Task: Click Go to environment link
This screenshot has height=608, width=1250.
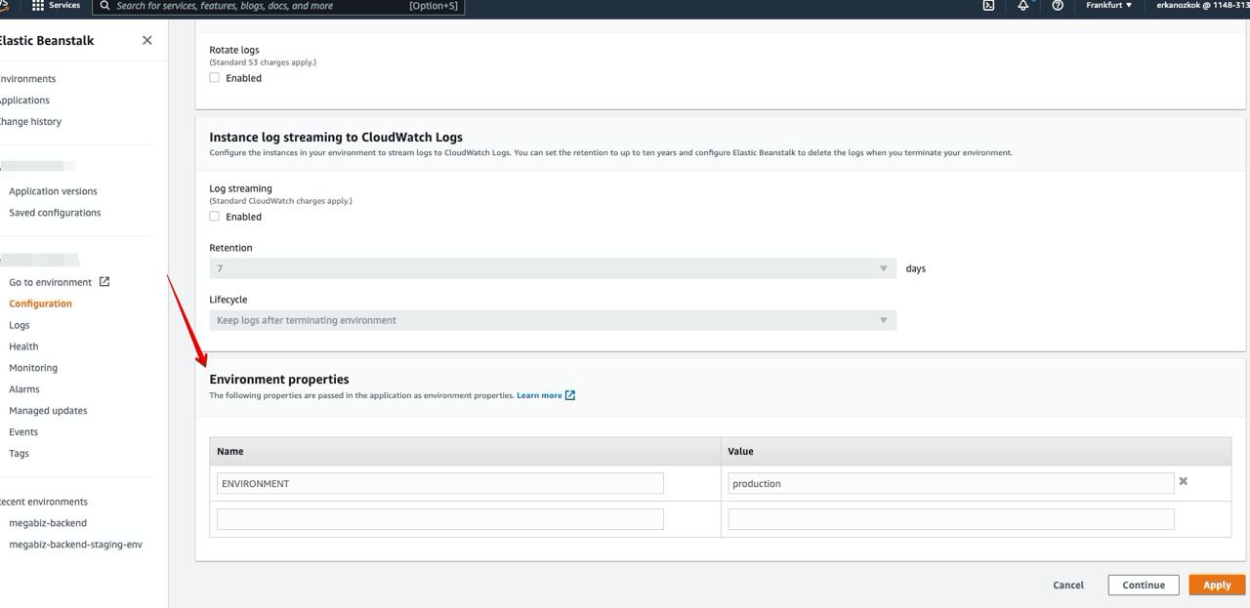Action: (x=50, y=282)
